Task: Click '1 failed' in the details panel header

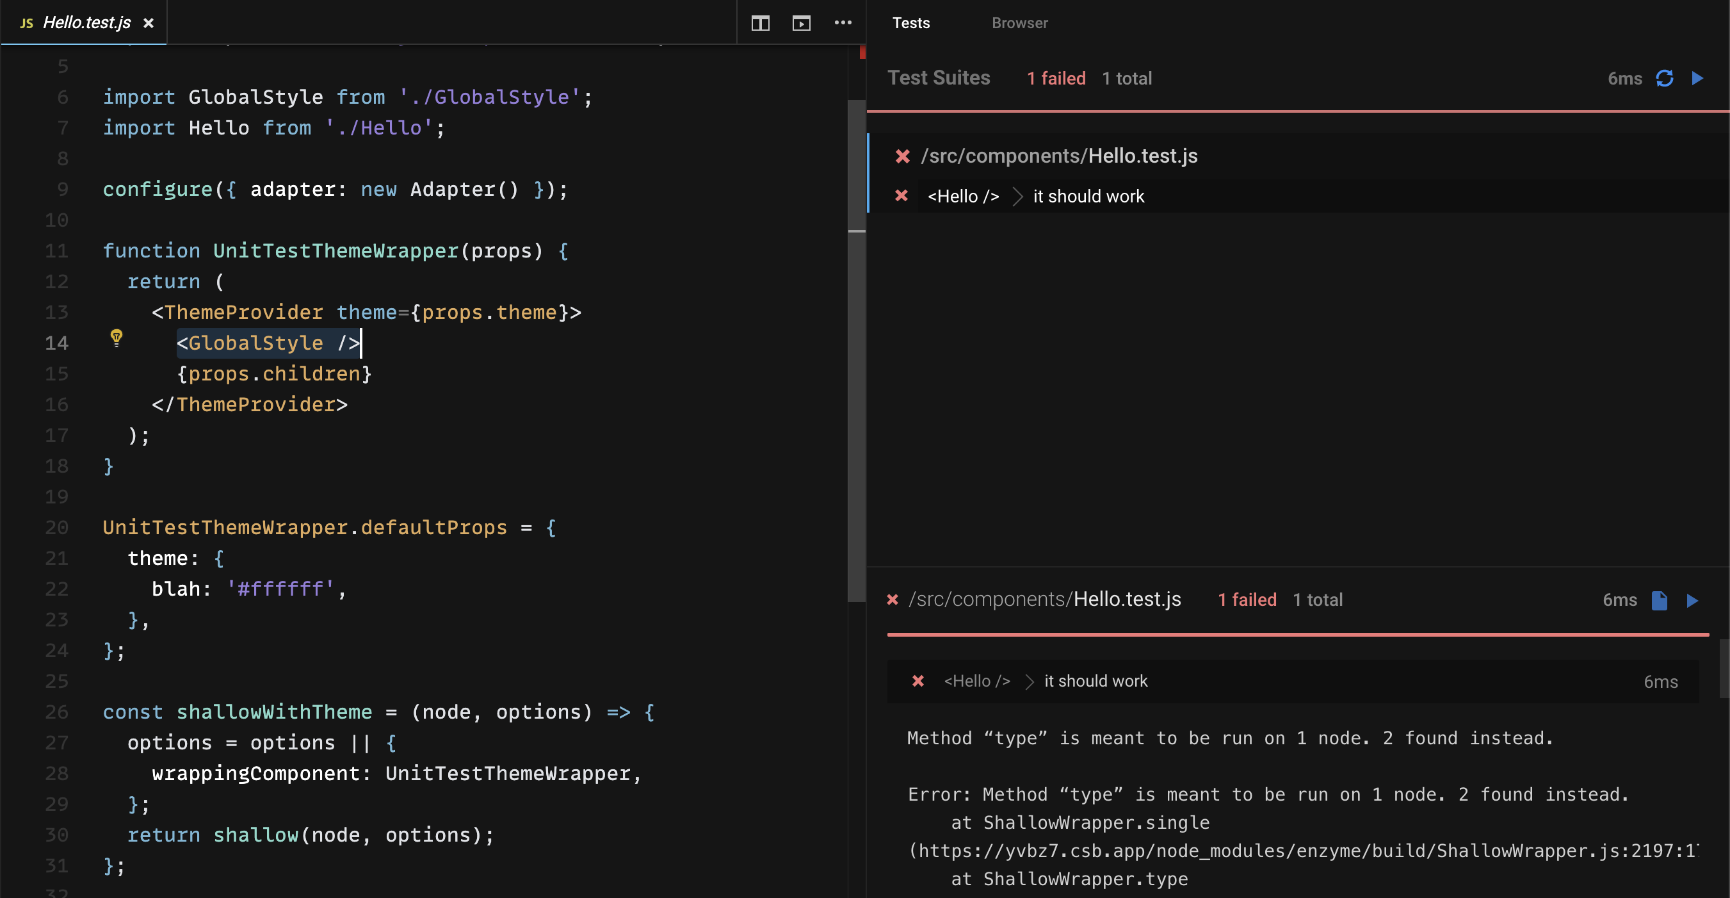Action: click(x=1247, y=600)
